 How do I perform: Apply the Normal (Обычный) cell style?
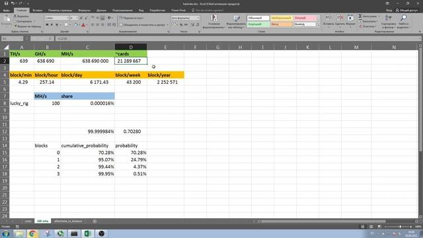click(258, 18)
